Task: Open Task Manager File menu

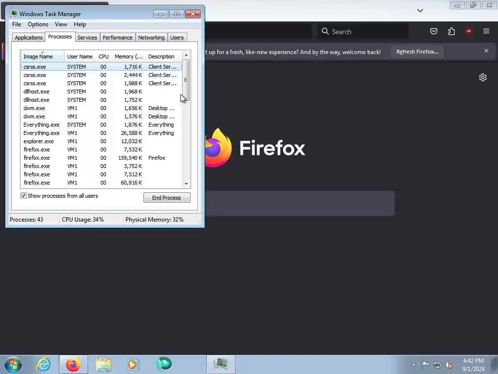Action: coord(17,24)
